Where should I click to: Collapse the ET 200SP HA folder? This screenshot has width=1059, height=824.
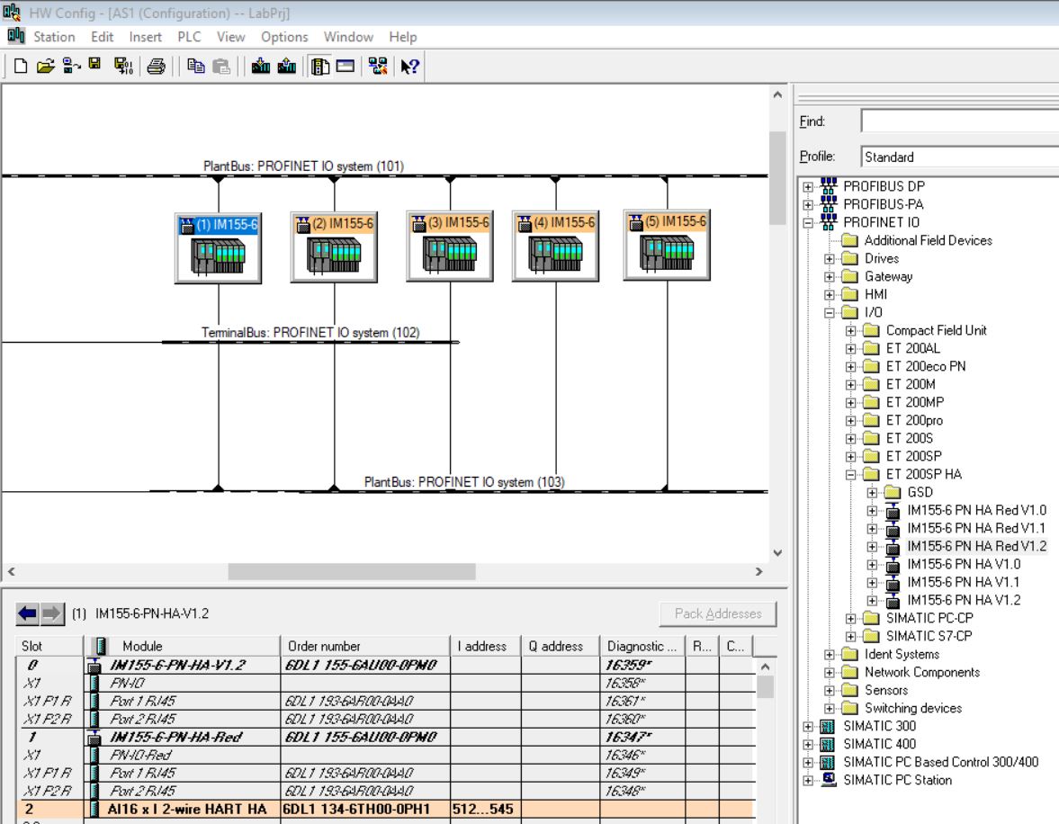[x=851, y=475]
